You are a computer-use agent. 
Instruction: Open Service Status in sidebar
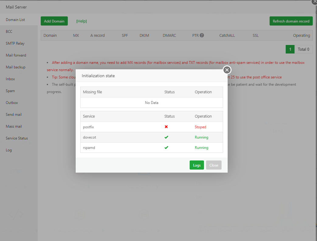tap(19, 138)
